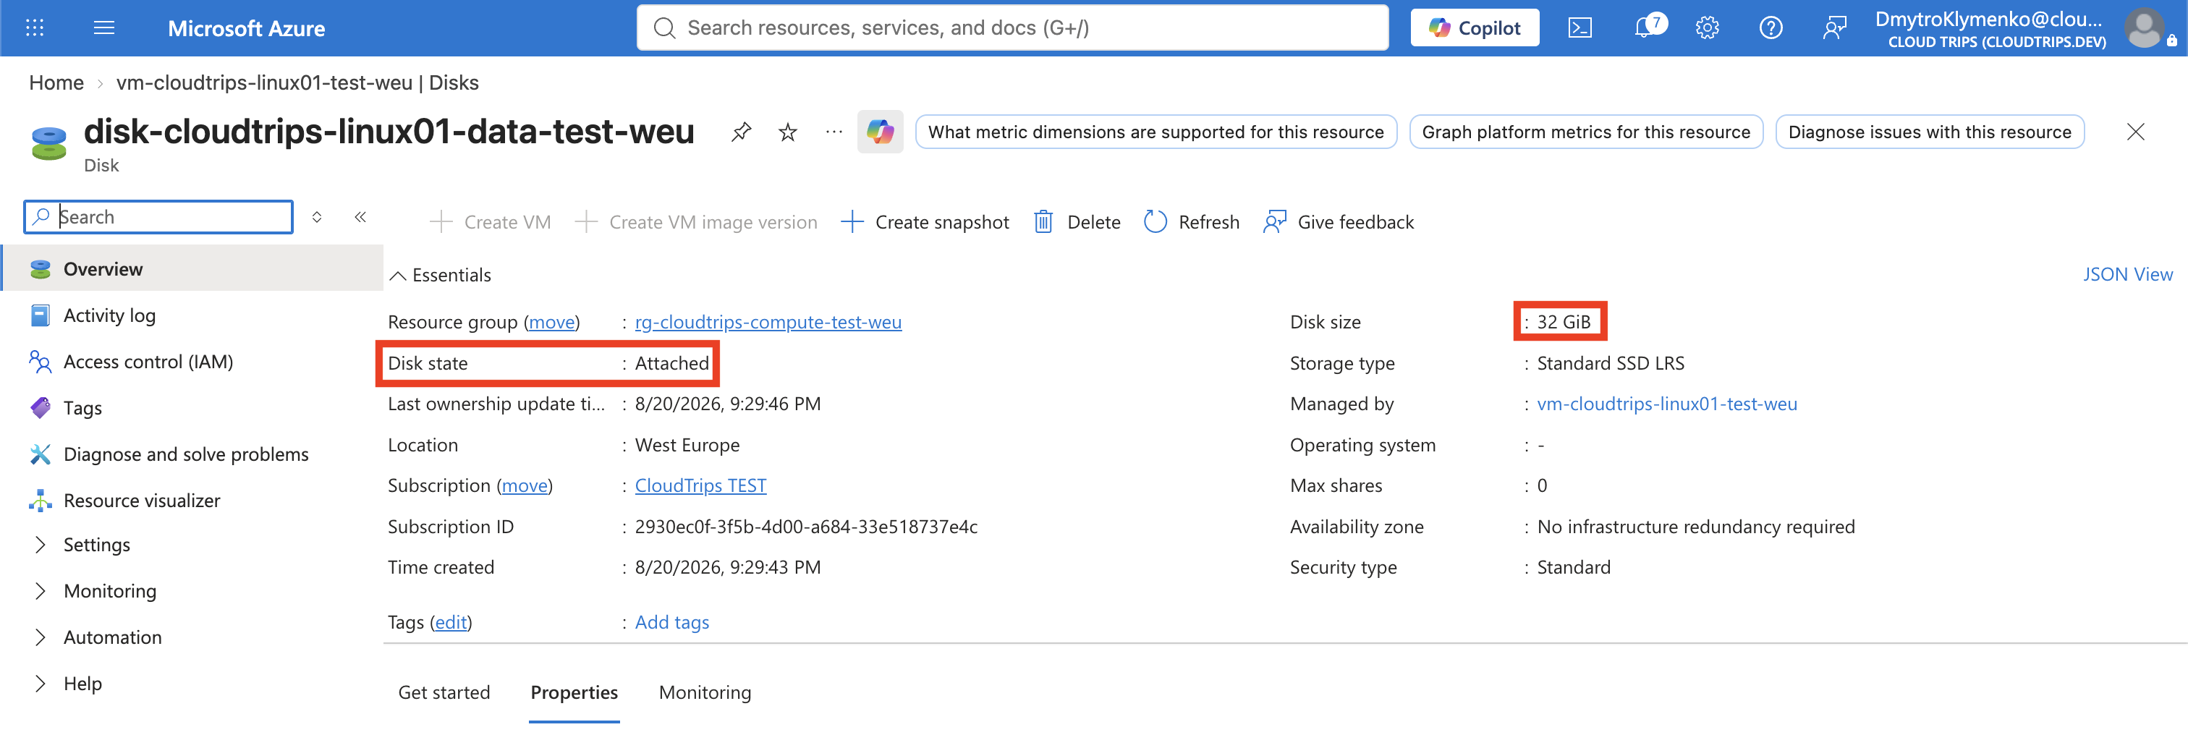Click the 'West Europe' location value
This screenshot has width=2188, height=735.
point(687,445)
